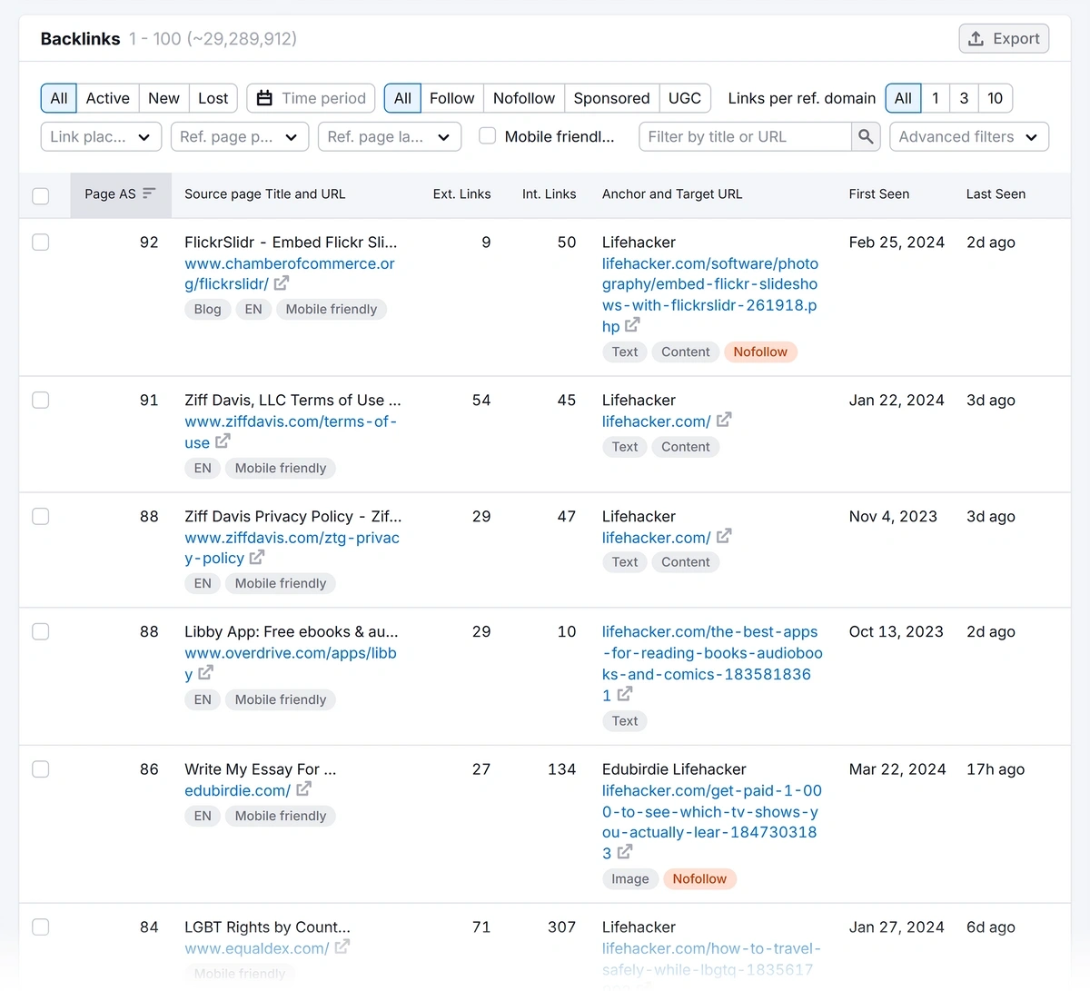
Task: Set links per ref. domain to 3
Action: [964, 98]
